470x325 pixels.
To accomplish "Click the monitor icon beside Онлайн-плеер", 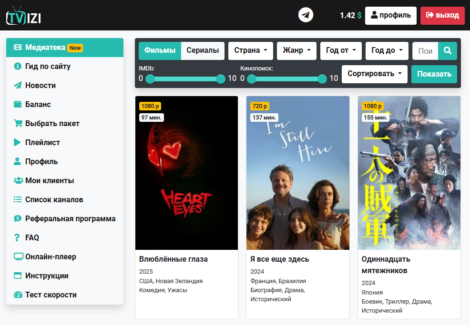I will [x=18, y=256].
